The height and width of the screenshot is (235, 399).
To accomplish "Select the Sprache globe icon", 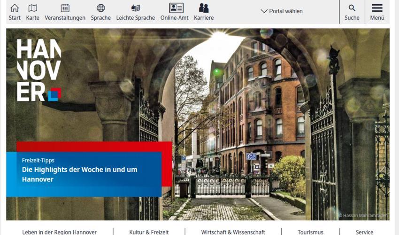I will coord(101,8).
